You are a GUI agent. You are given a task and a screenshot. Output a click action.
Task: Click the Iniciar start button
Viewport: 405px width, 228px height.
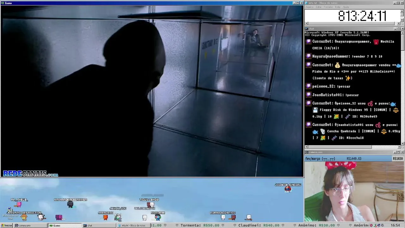coord(7,225)
